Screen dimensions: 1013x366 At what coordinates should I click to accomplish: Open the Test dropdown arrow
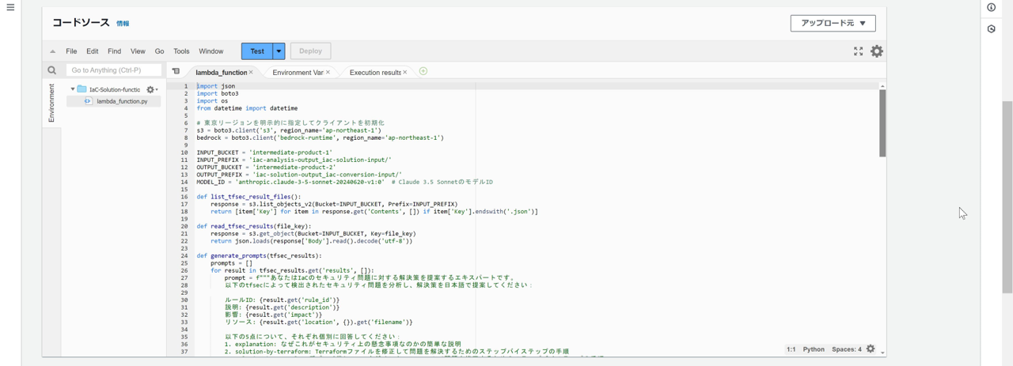coord(279,51)
